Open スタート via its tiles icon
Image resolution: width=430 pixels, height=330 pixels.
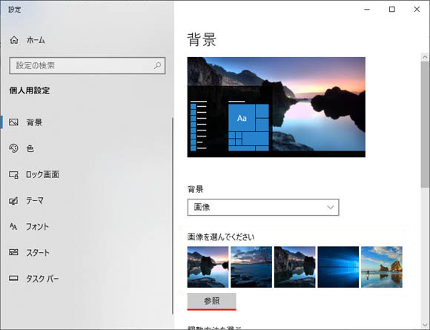point(13,252)
